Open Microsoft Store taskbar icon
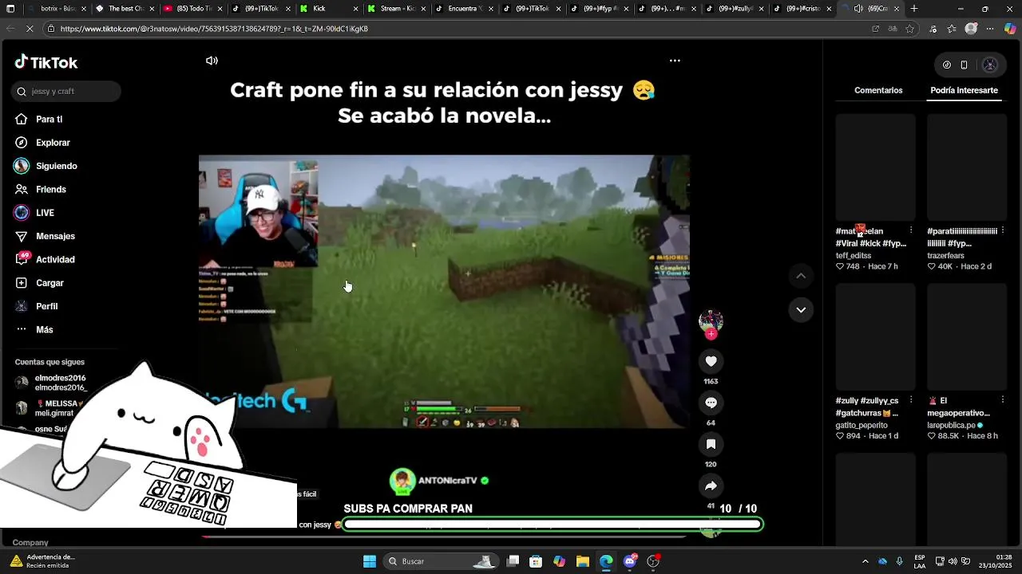The image size is (1022, 574). point(536,561)
